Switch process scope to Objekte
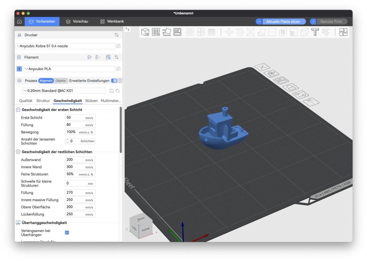Viewport: 367px width, 261px height. tap(61, 81)
